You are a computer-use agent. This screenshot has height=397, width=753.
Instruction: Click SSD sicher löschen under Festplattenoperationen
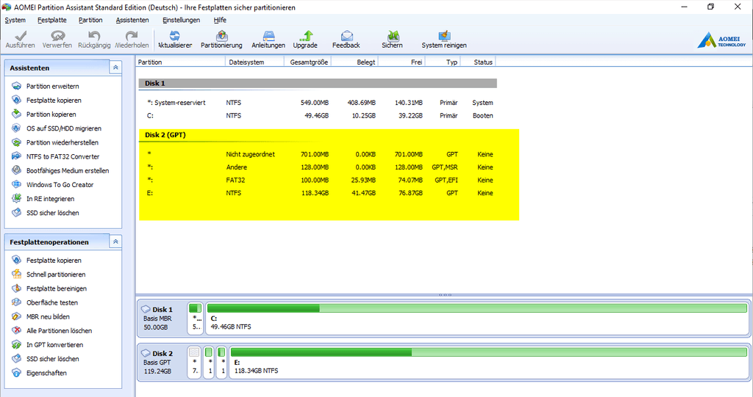[52, 359]
